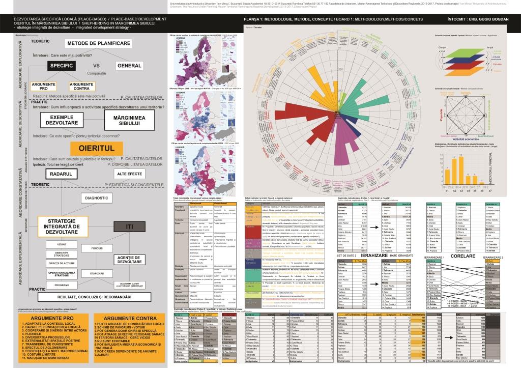
Task: Click the AGENȚIE DE DEZVOLTARE box
Action: [129, 259]
